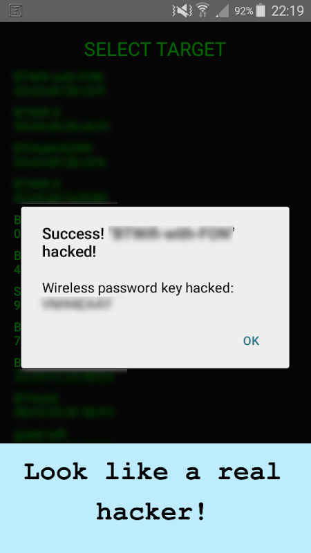Tap the SELECT TARGET heading

(x=155, y=49)
